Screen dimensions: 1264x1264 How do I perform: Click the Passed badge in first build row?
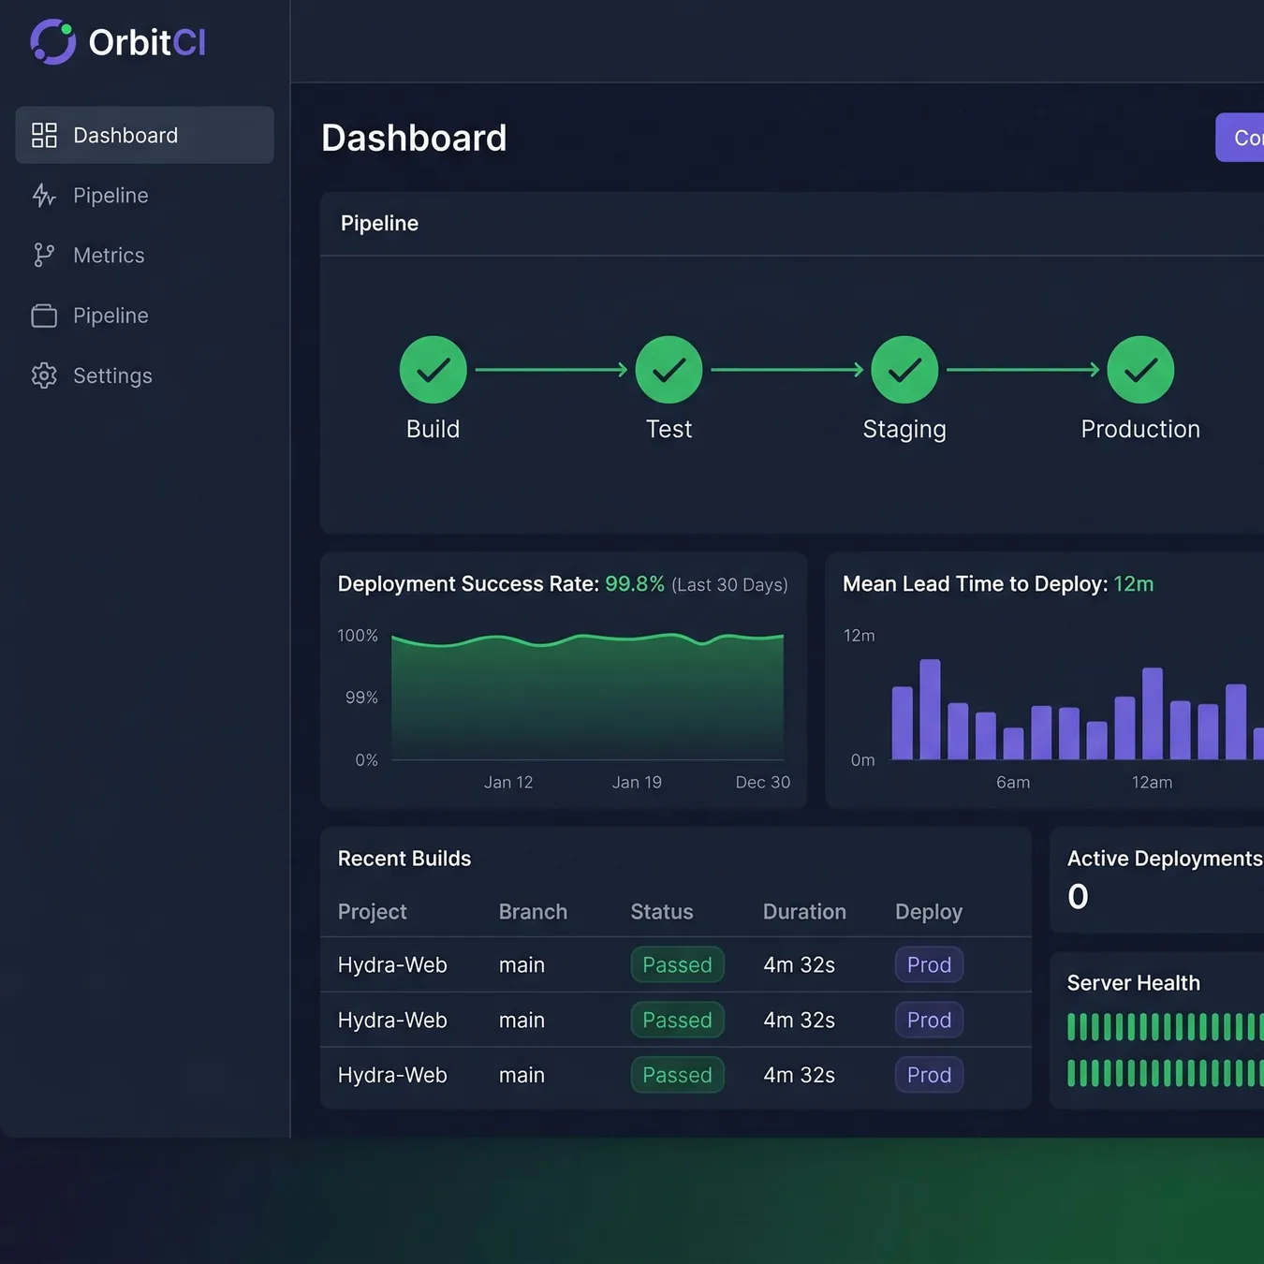678,965
